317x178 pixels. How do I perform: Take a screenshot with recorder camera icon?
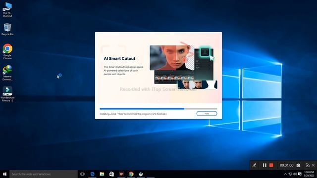coord(298,165)
